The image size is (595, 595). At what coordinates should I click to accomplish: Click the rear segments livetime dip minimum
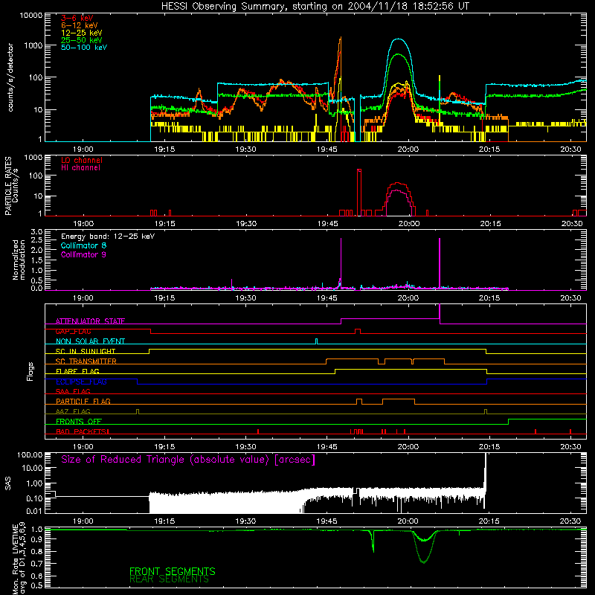tap(423, 562)
